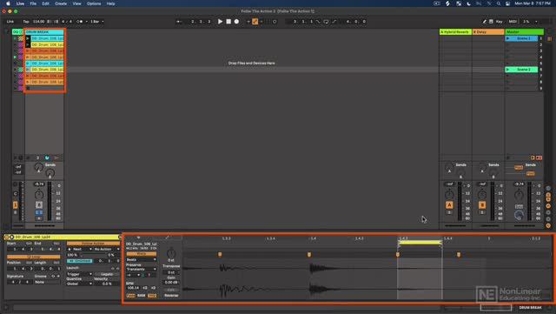Toggle the Follow Action button
This screenshot has height=314, width=556.
click(93, 244)
